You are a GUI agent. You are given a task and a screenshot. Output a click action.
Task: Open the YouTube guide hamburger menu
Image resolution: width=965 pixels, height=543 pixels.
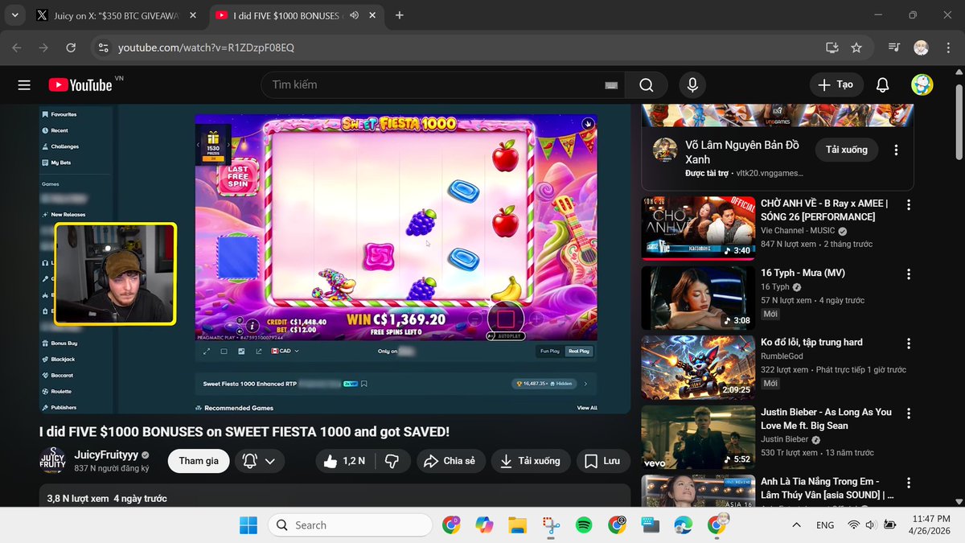pyautogui.click(x=24, y=84)
